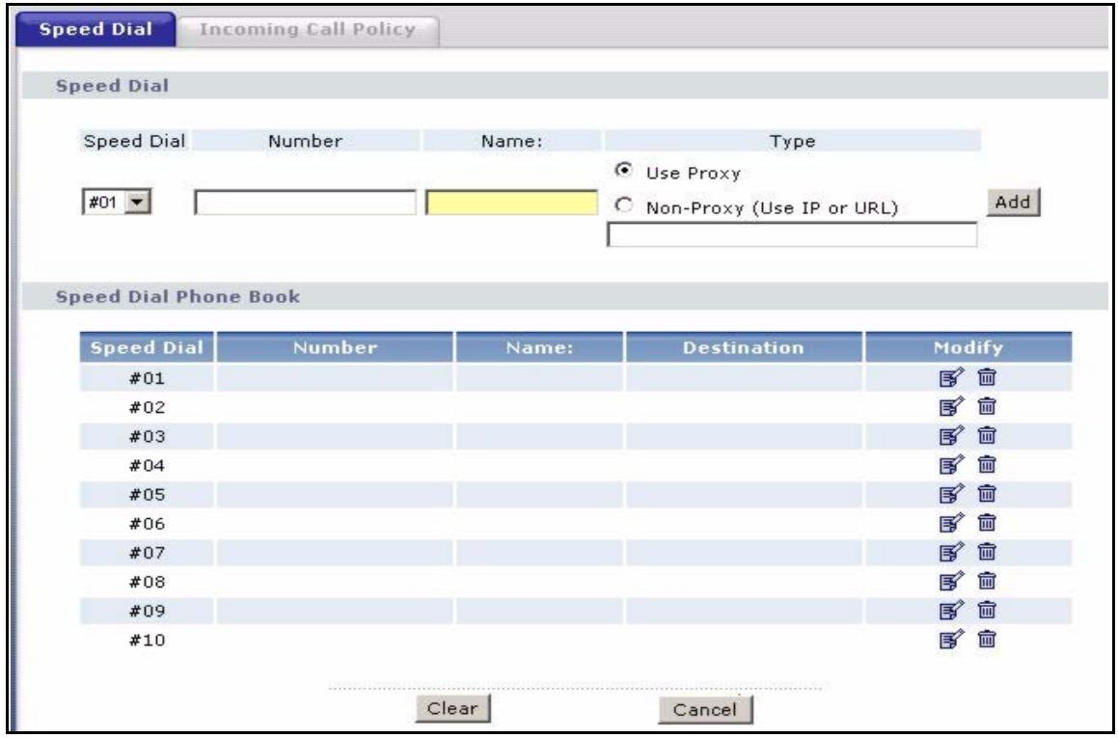Screen dimensions: 1118x738
Task: Delete speed dial entry #05
Action: point(987,493)
